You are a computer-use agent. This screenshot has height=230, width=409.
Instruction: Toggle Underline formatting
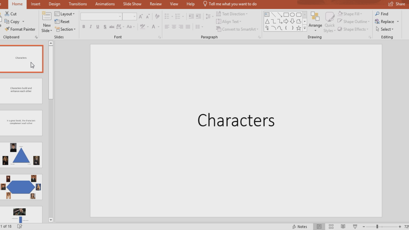(97, 27)
